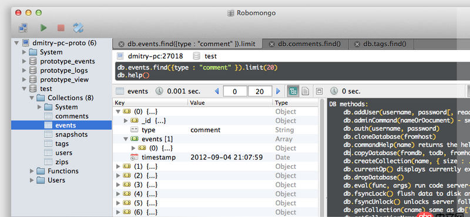Screen dimensions: 470x217
Task: Run the query with green play icon
Action: [x=43, y=28]
